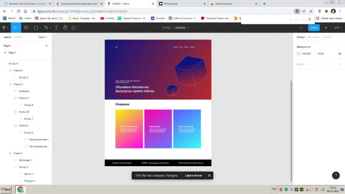The image size is (345, 194).
Task: Select the Rectangle shape tool
Action: [x=36, y=28]
